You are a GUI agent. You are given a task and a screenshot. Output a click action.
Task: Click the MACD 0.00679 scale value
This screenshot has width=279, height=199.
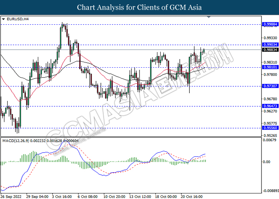tap(269, 140)
